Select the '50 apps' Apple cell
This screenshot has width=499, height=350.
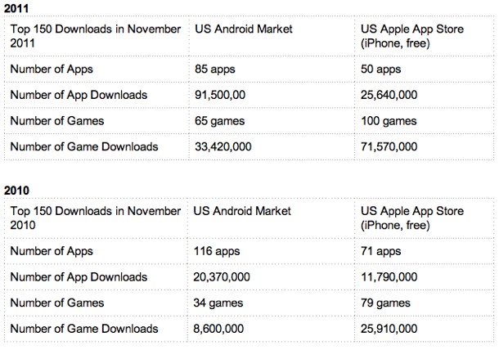tap(380, 70)
